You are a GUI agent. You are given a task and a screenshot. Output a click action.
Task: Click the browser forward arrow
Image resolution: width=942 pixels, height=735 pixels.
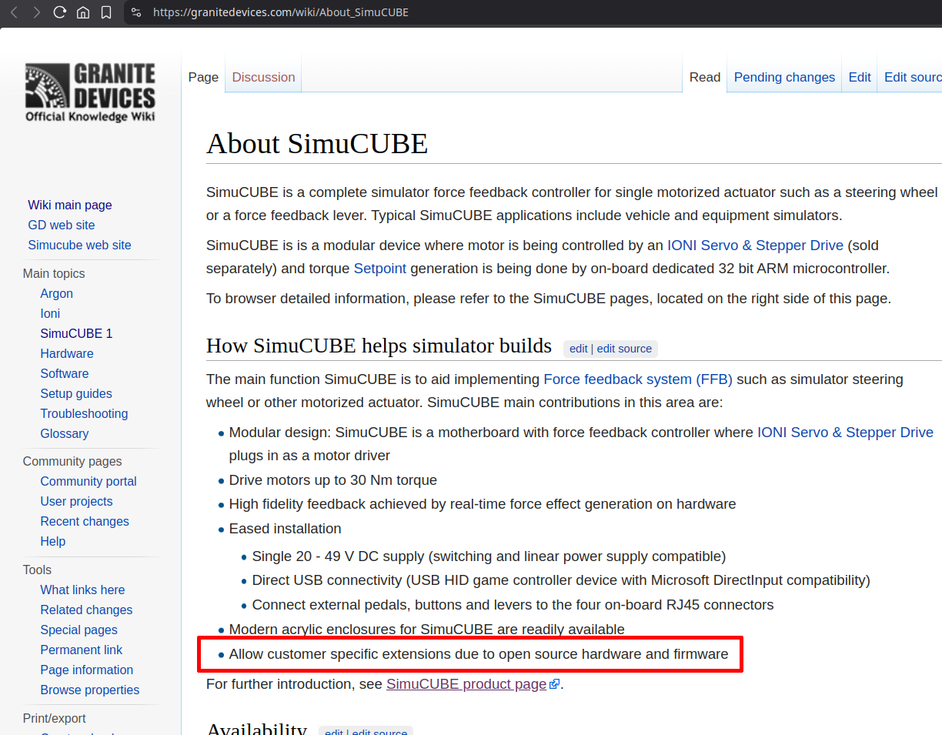click(x=36, y=12)
